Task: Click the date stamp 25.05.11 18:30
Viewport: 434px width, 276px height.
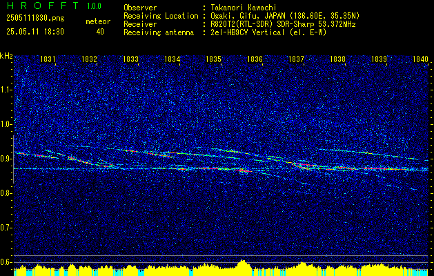Action: pyautogui.click(x=35, y=32)
